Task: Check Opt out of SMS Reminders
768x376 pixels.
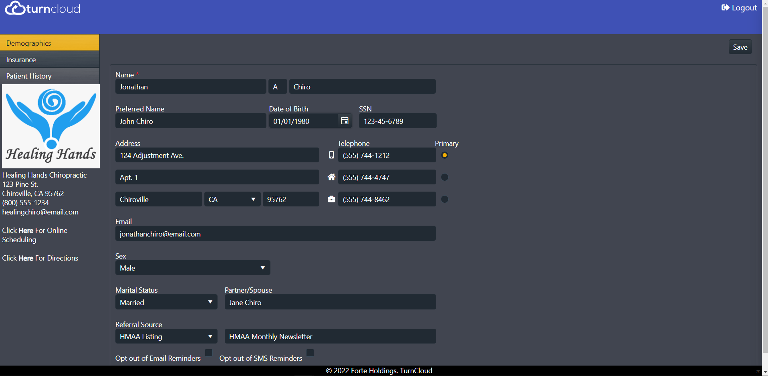Action: 310,353
